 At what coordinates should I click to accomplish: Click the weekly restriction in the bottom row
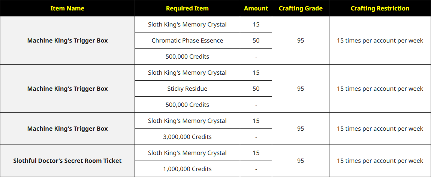pyautogui.click(x=380, y=161)
